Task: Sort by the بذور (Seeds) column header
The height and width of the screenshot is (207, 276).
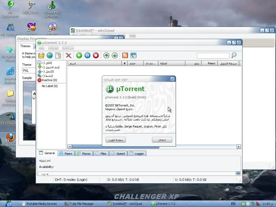Action: pos(193,63)
